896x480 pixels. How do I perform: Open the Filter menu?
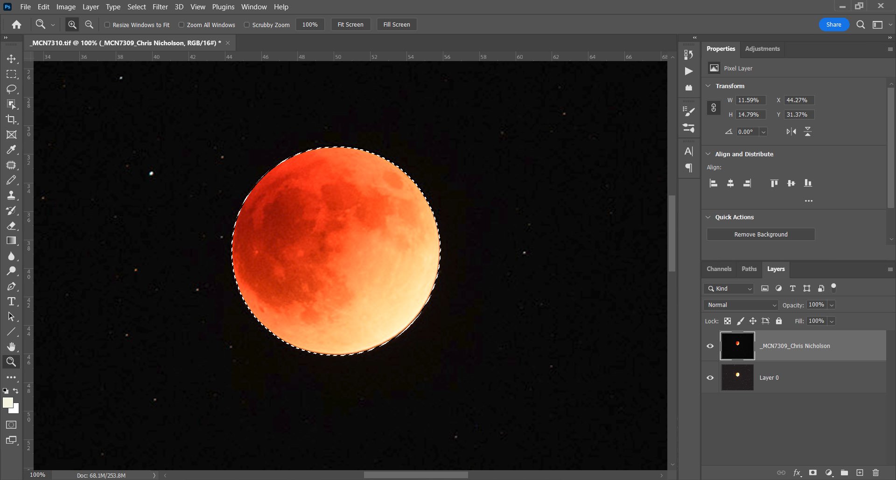[160, 7]
